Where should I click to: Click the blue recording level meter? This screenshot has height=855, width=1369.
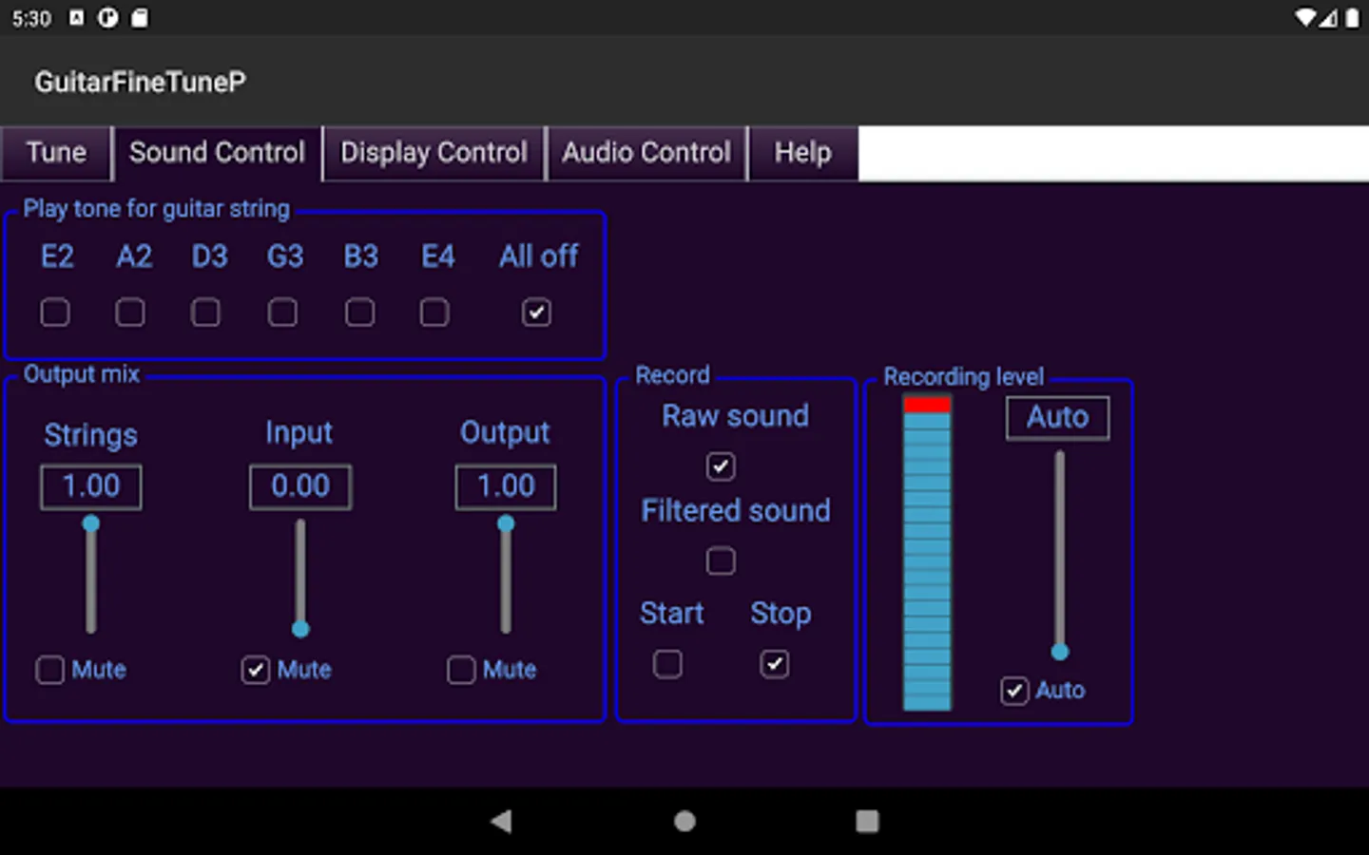tap(927, 553)
